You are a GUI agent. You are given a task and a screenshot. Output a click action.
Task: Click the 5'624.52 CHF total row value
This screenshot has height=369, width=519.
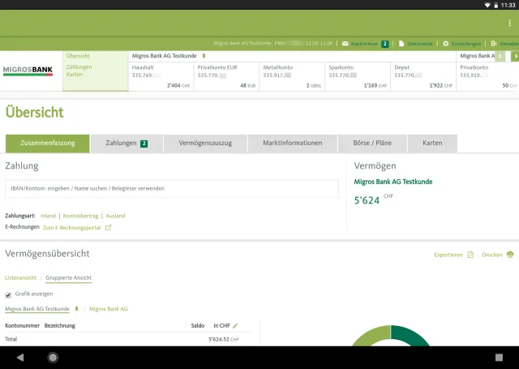click(224, 339)
